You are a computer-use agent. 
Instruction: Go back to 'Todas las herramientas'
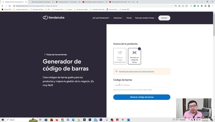click(55, 54)
